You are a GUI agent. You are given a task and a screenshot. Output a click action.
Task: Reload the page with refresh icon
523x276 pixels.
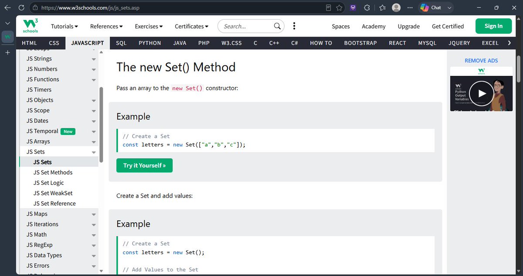(x=21, y=8)
